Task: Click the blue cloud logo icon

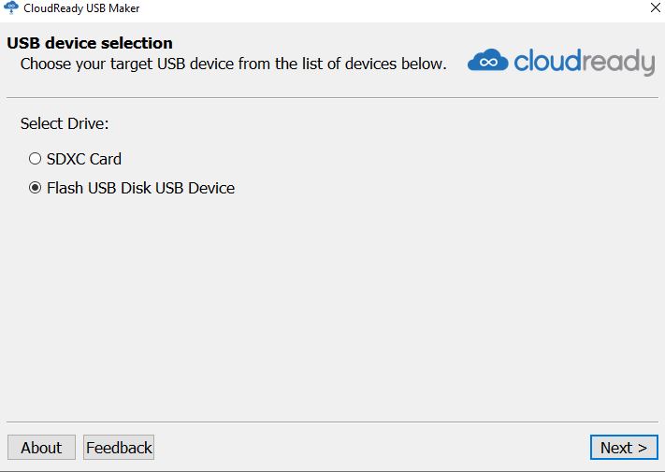Action: point(487,62)
